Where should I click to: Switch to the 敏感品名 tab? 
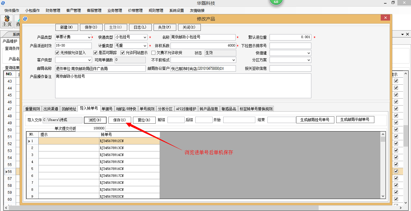pos(229,109)
